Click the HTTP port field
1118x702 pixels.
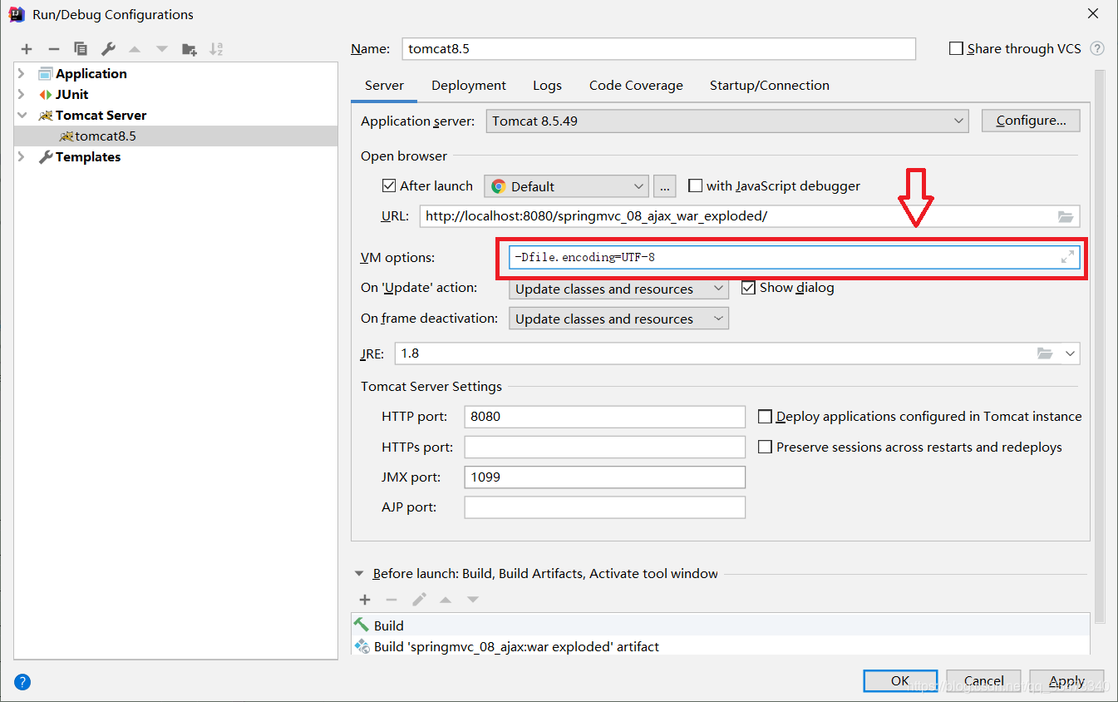605,417
